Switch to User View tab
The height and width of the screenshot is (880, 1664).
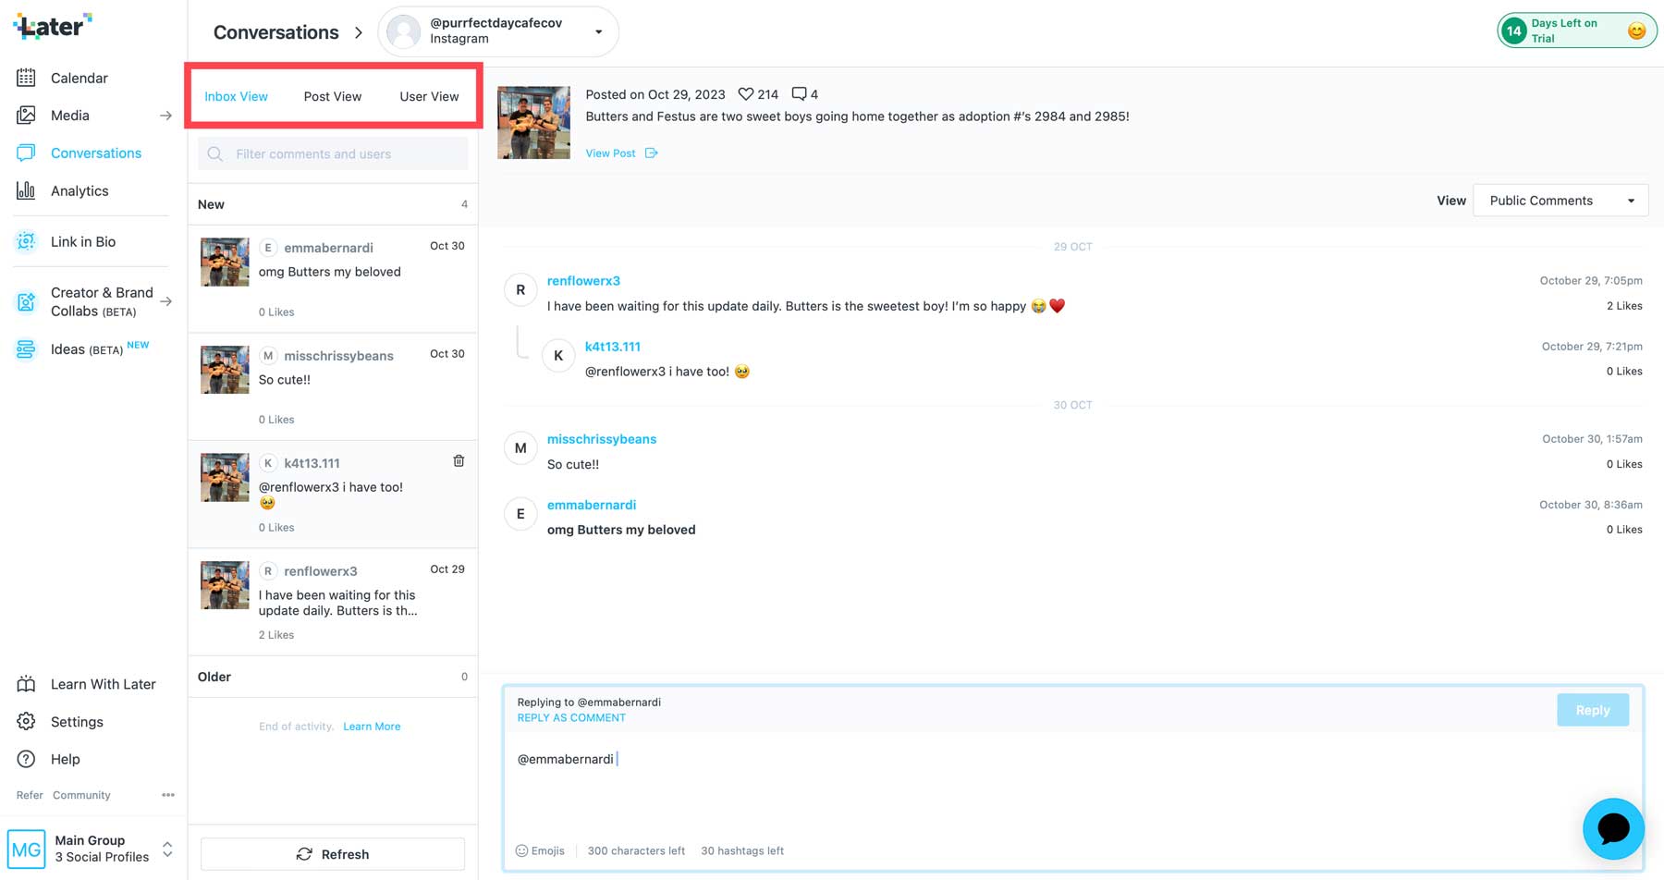tap(428, 95)
